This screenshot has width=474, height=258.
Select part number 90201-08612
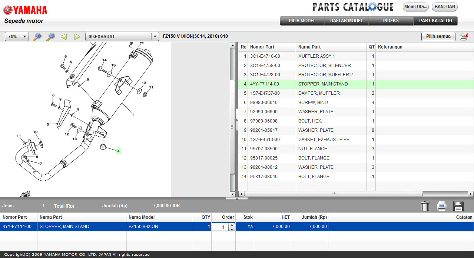pos(264,167)
